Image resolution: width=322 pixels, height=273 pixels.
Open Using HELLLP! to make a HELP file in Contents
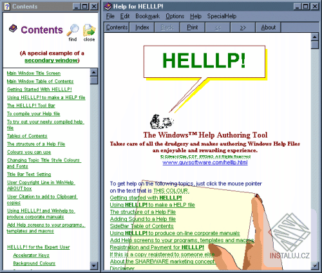tap(46, 97)
